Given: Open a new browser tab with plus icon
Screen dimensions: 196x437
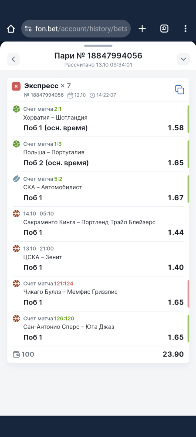Looking at the screenshot, I should pos(142,28).
